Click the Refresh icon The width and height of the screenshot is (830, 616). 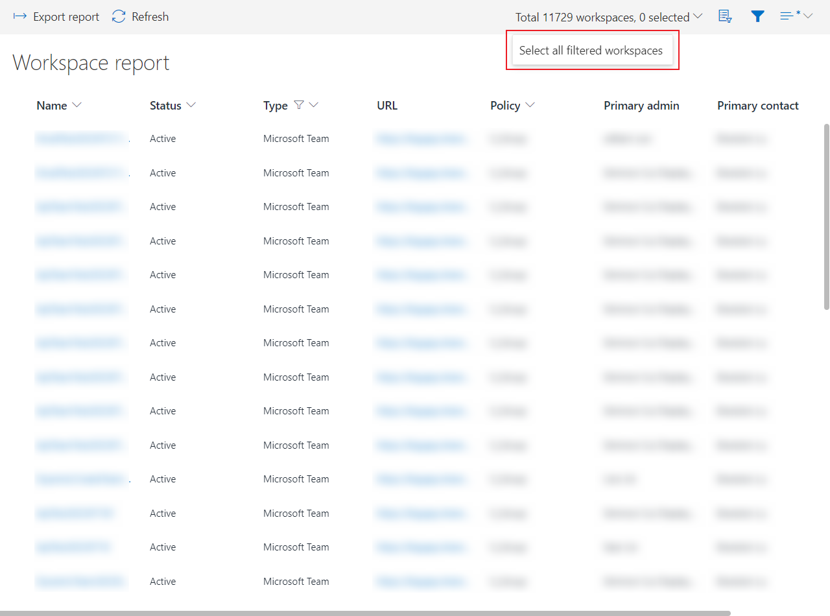click(118, 16)
